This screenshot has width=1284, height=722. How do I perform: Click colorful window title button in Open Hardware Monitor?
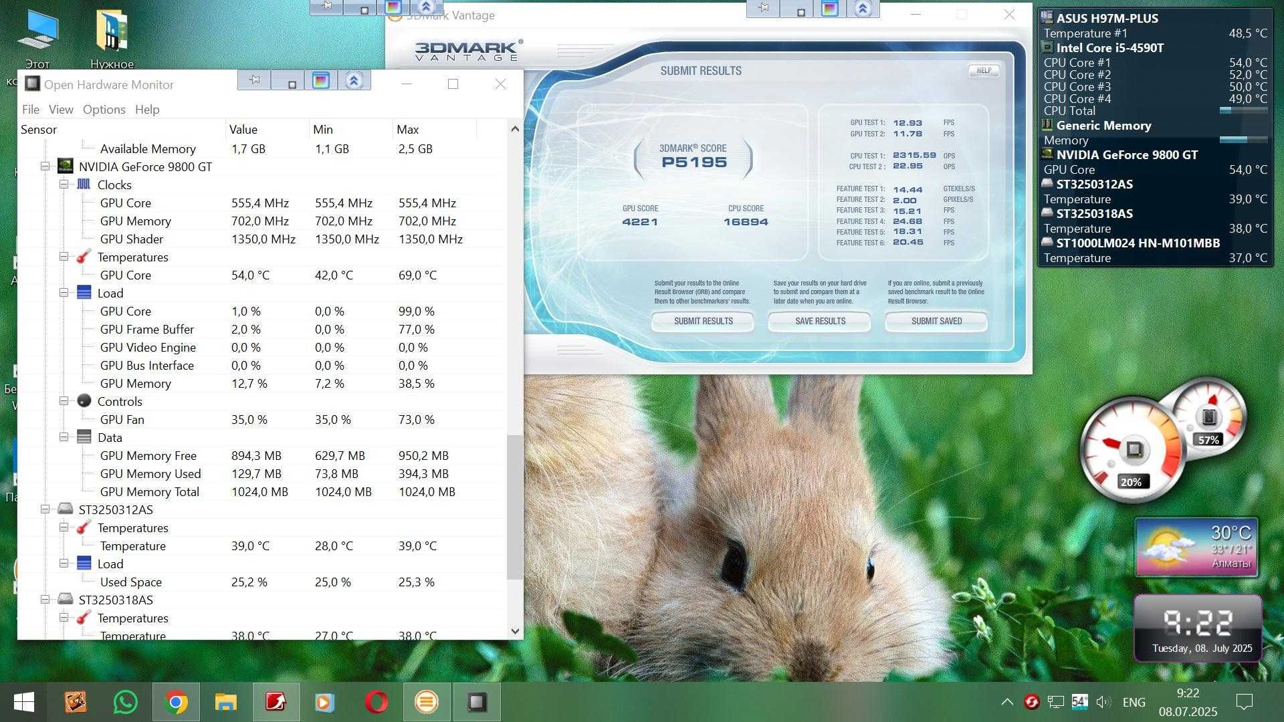[x=321, y=80]
